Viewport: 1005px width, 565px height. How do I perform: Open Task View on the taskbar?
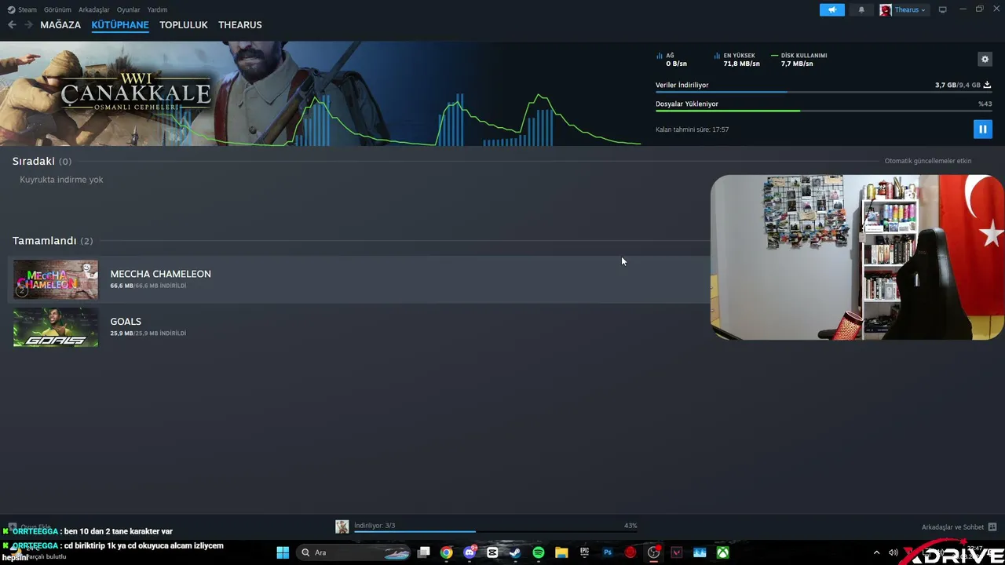[x=424, y=552]
